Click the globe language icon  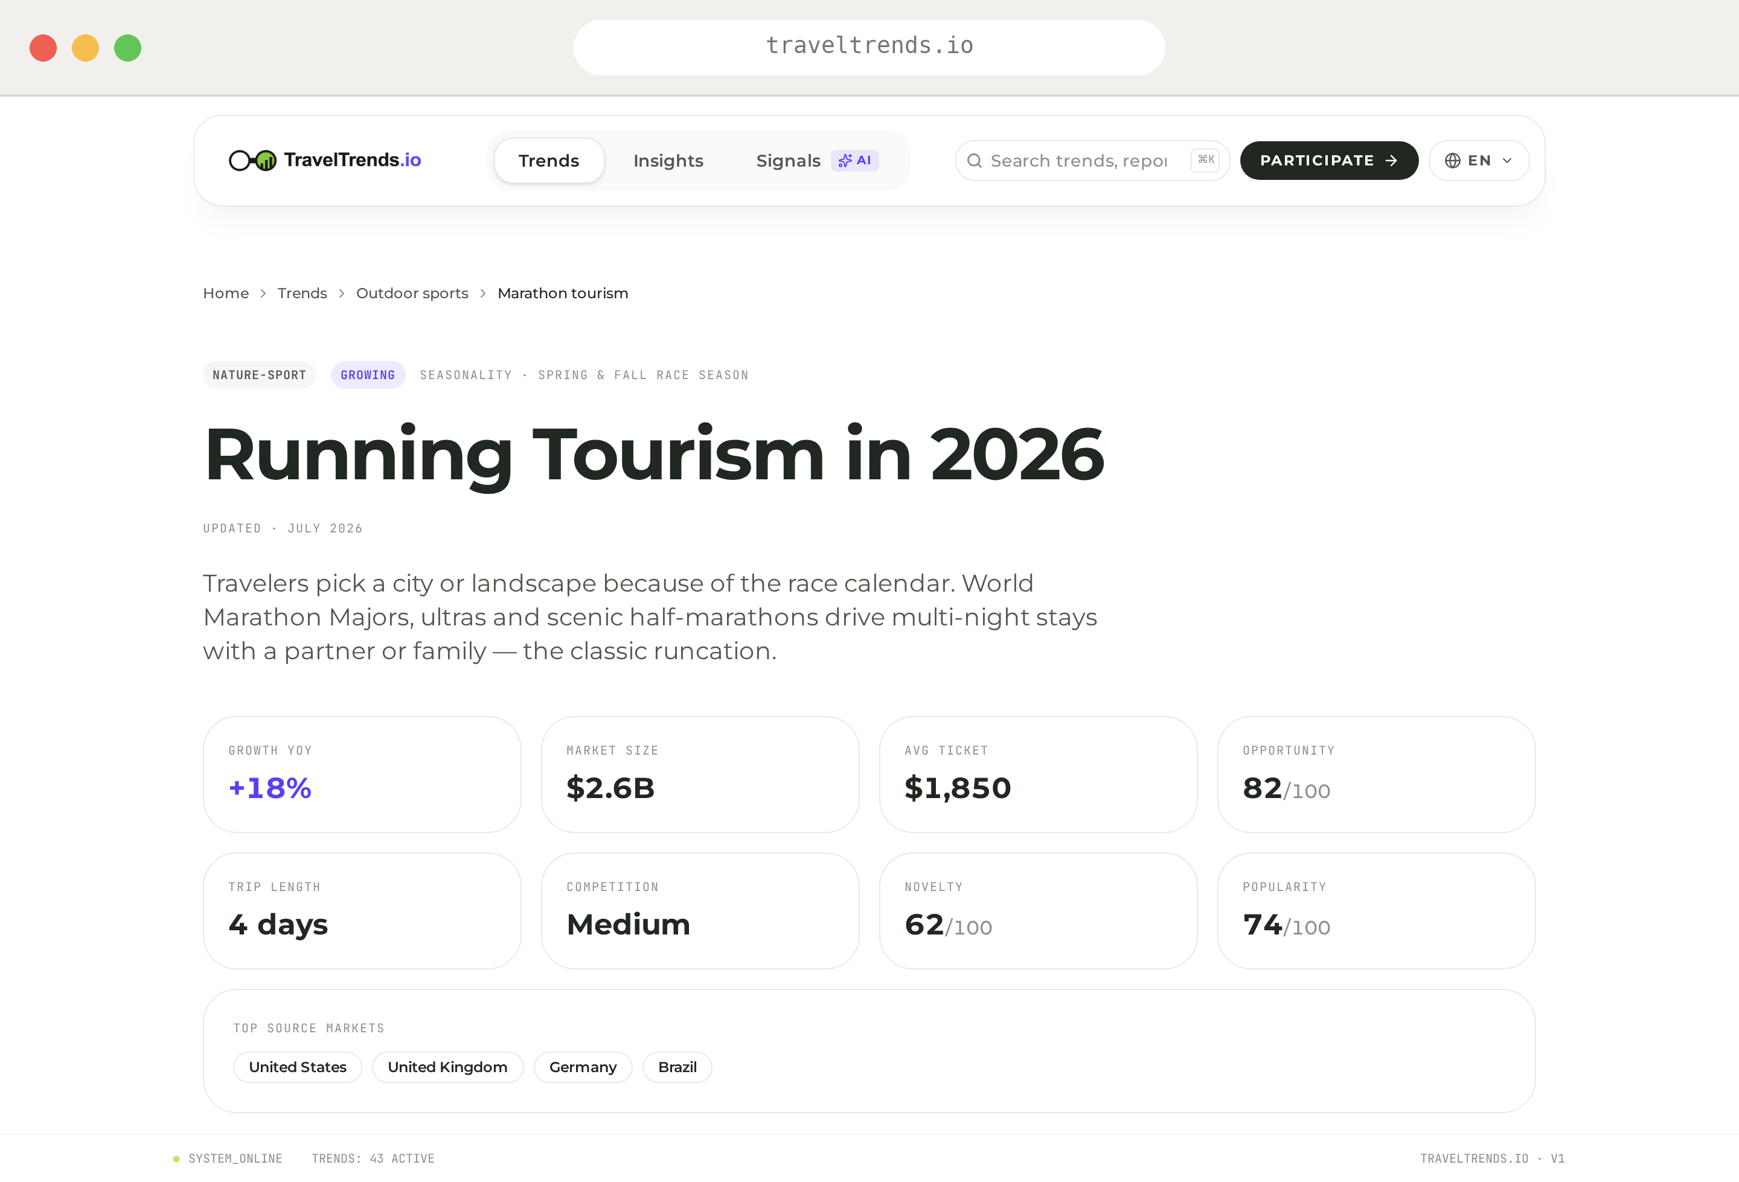[1452, 161]
